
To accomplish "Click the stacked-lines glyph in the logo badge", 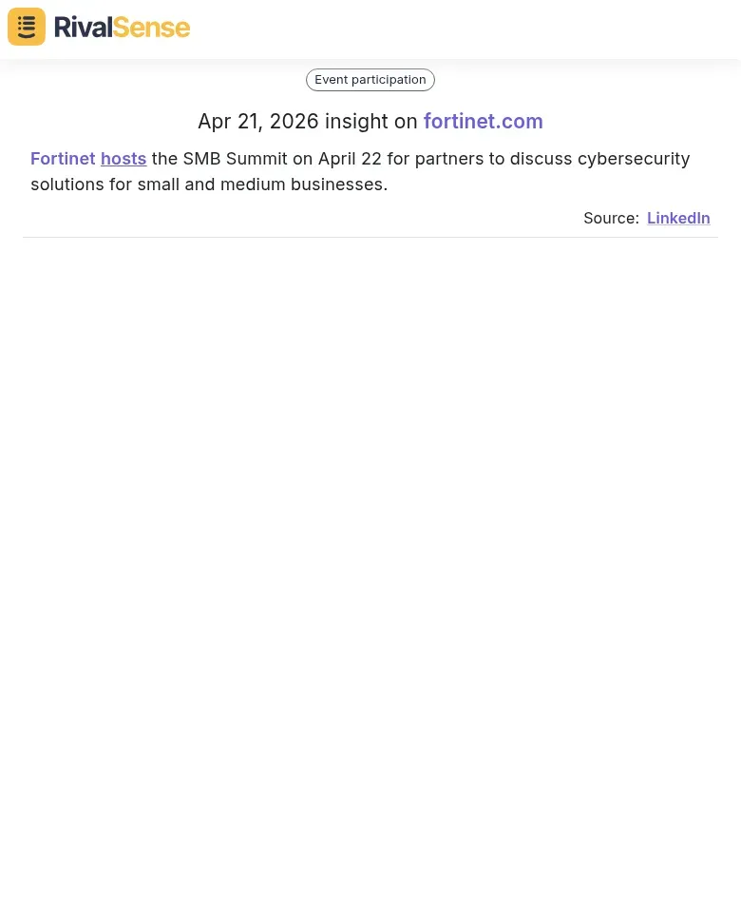I will tap(26, 26).
